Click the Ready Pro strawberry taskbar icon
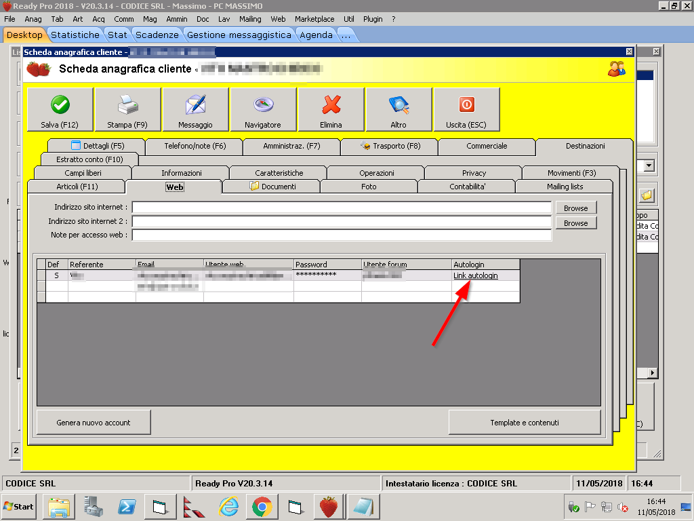This screenshot has width=694, height=521. [329, 507]
